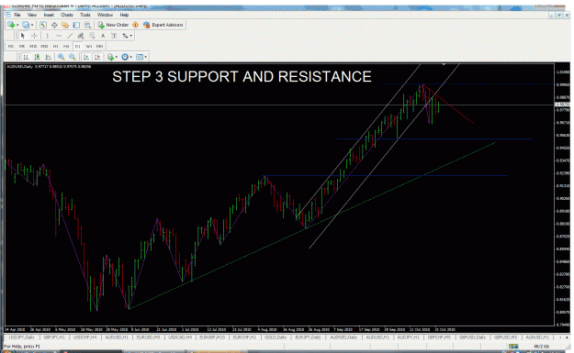Viewport: 574px width, 353px height.
Task: Open the File menu
Action: click(17, 15)
